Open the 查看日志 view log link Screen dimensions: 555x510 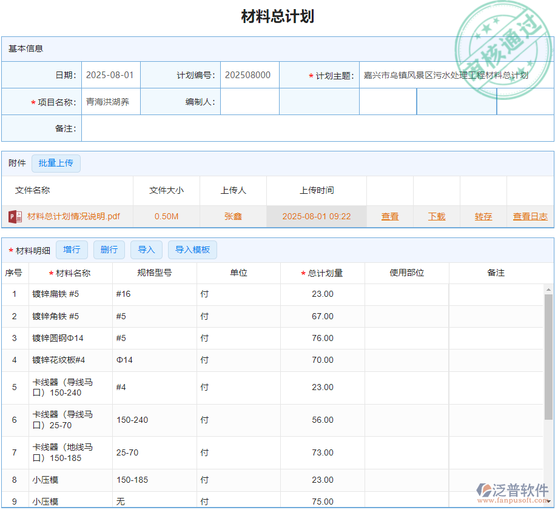pyautogui.click(x=530, y=216)
